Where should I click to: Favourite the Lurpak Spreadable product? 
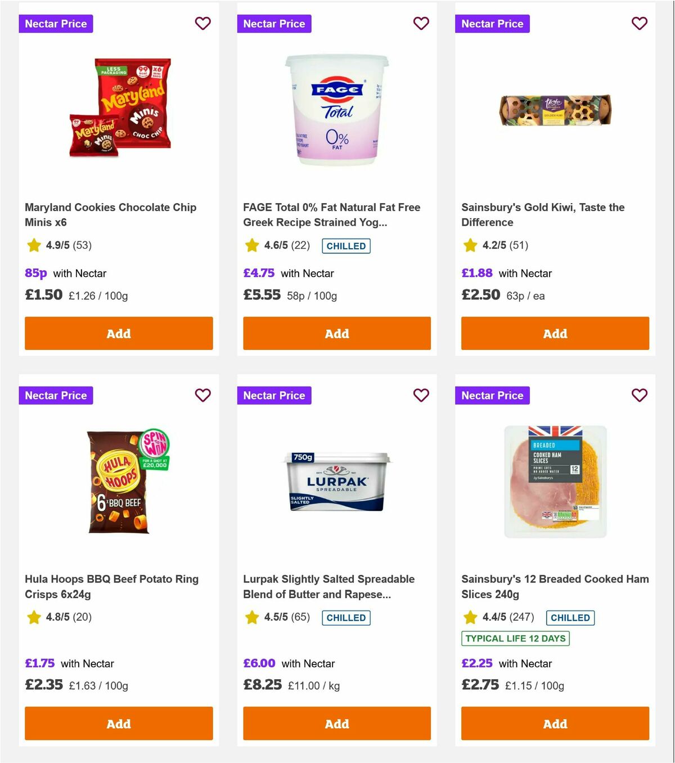421,396
